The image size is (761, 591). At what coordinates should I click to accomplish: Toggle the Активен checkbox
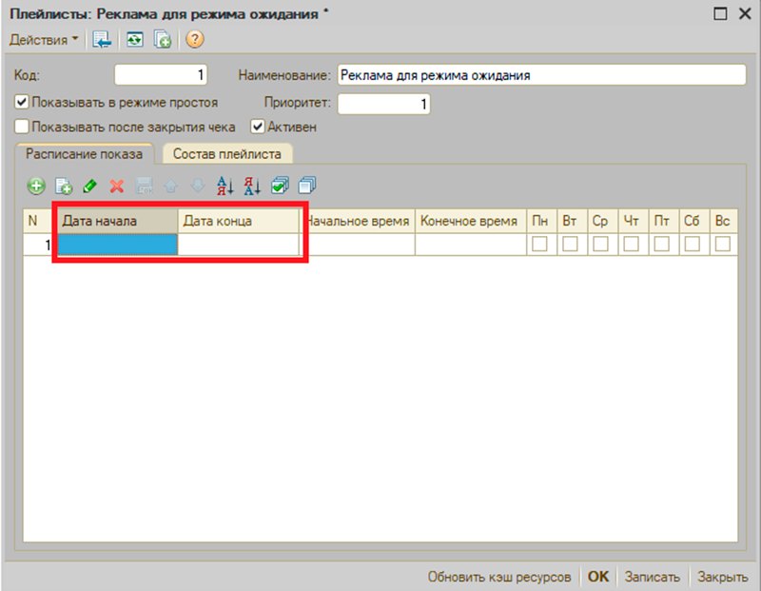[257, 127]
